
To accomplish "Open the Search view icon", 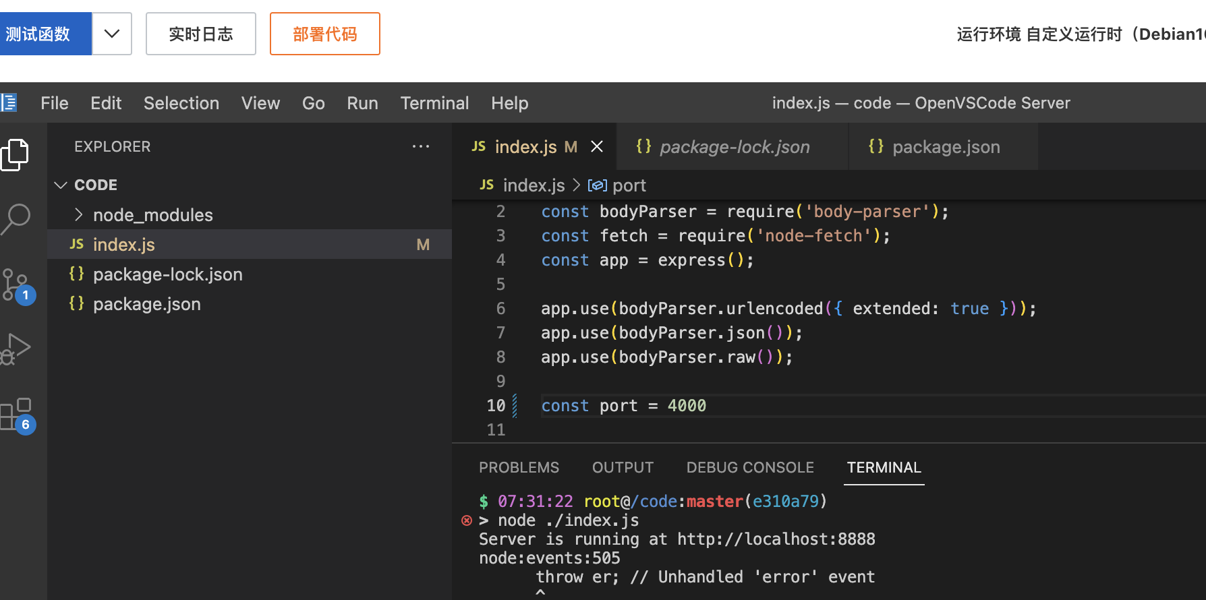I will click(x=16, y=218).
